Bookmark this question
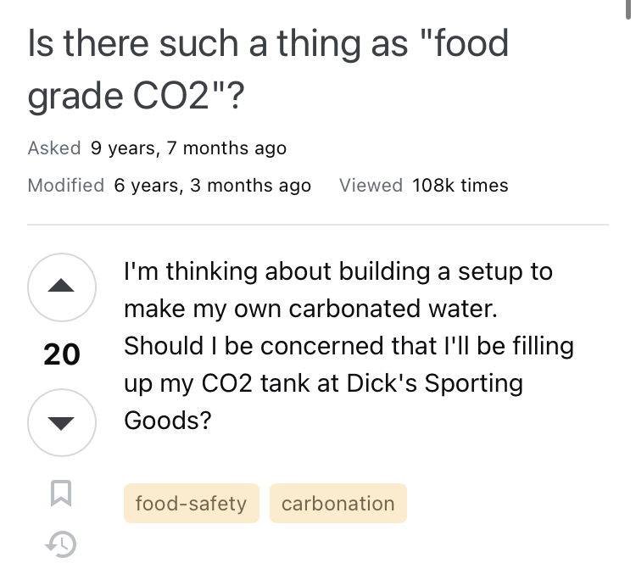Image resolution: width=636 pixels, height=563 pixels. [61, 493]
